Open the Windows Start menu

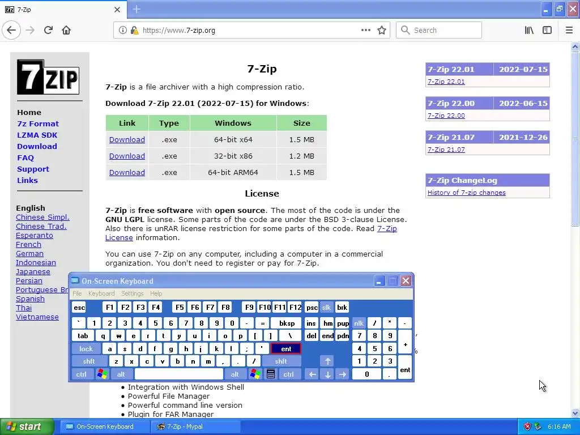[27, 427]
